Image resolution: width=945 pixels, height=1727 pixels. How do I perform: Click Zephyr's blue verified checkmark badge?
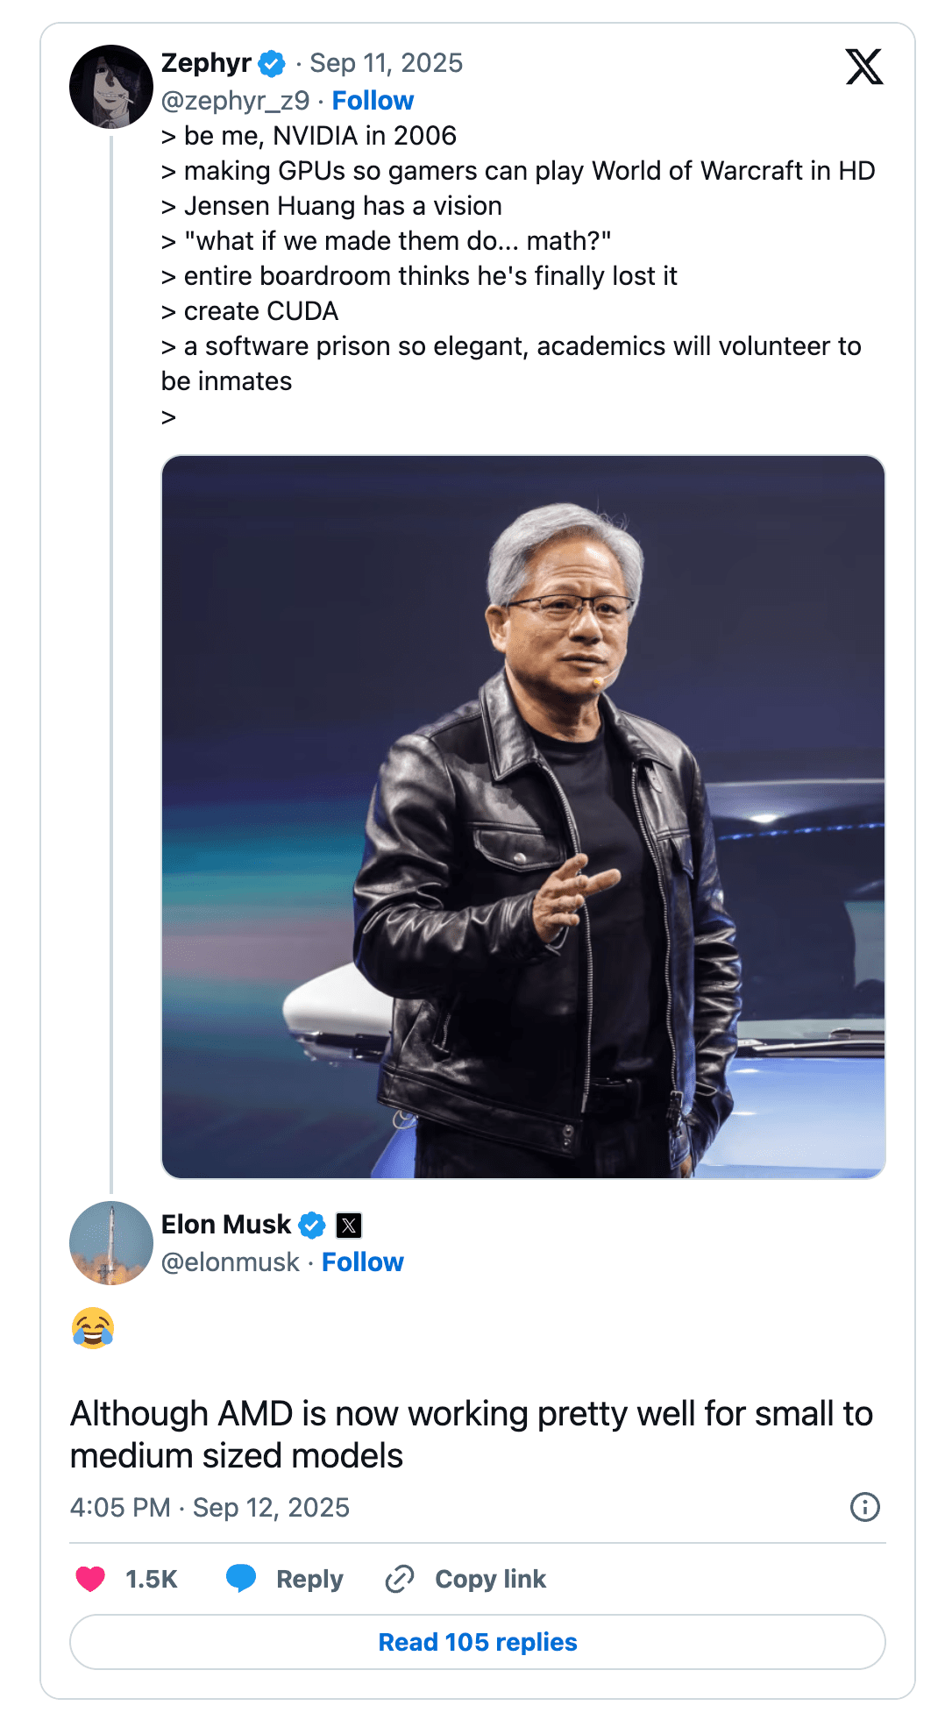(x=273, y=62)
